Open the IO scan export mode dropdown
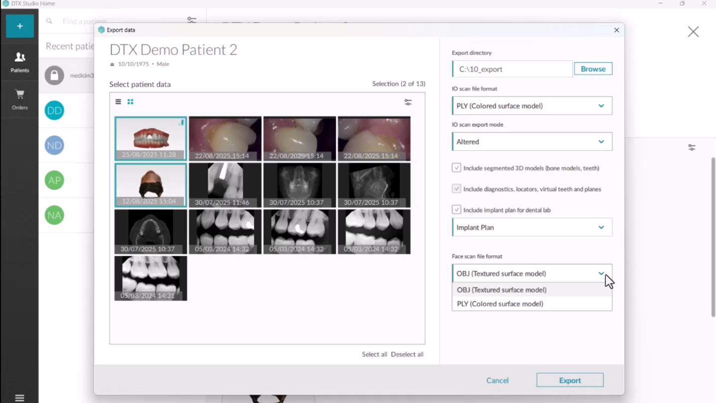Screen dimensions: 716x403 click(532, 142)
